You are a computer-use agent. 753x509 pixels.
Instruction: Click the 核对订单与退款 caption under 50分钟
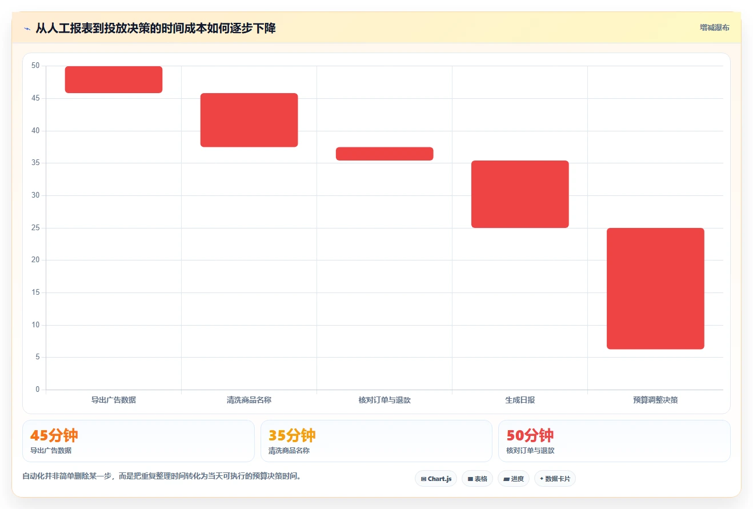point(530,451)
